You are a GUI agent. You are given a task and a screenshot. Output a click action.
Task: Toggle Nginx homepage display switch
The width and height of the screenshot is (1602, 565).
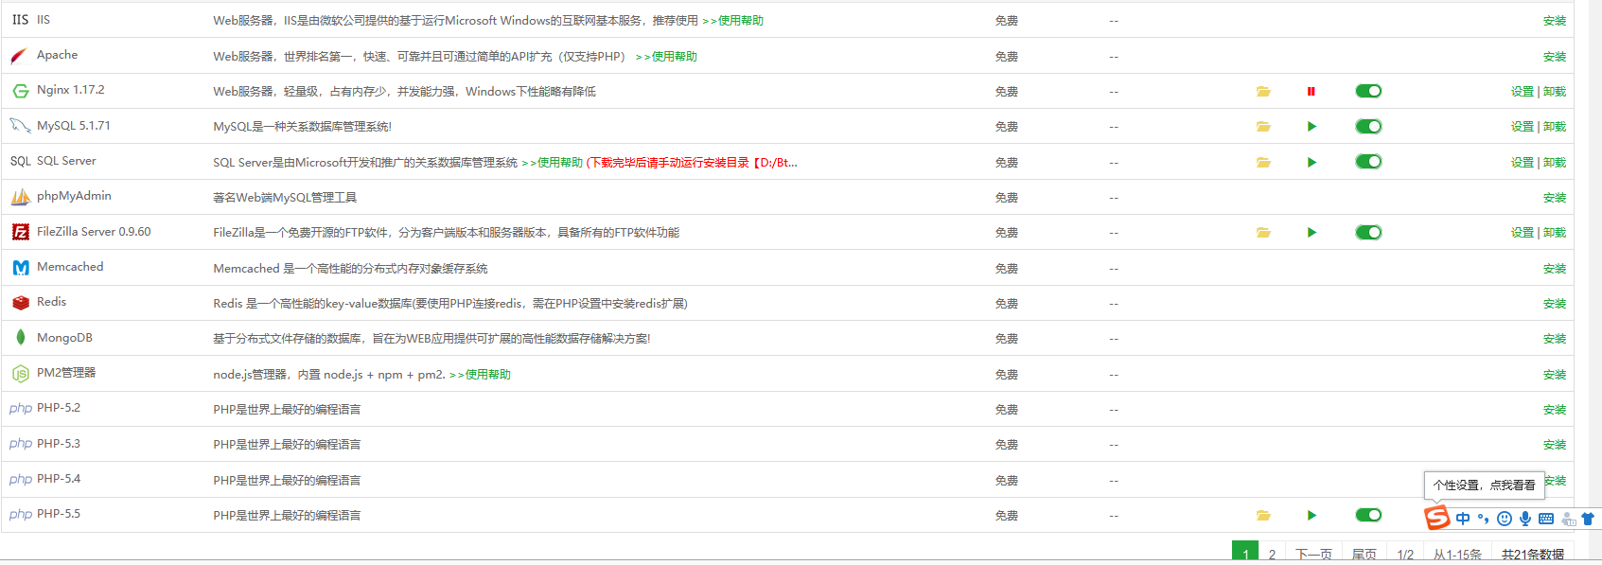point(1368,91)
